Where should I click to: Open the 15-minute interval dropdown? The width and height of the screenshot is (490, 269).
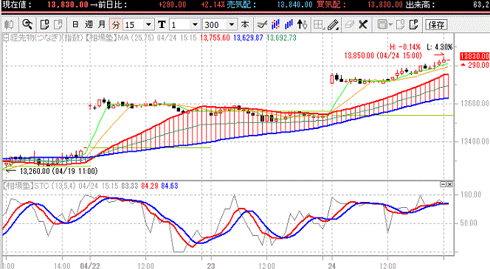point(149,24)
